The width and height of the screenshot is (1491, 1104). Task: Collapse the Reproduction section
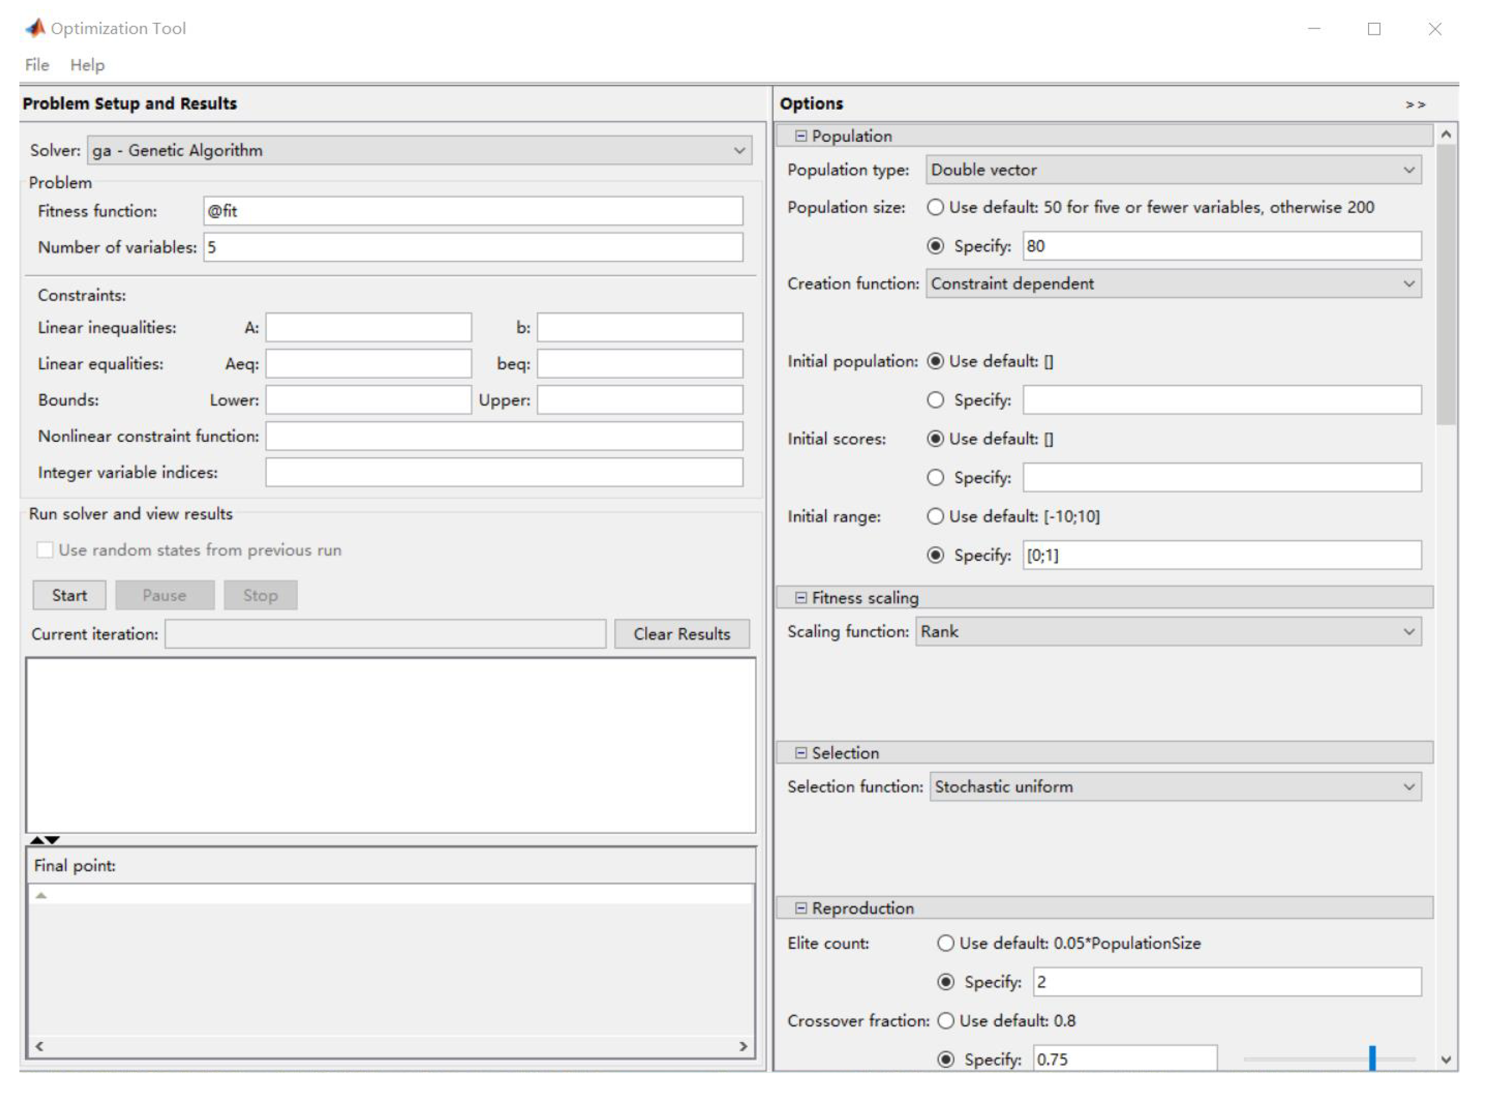pos(800,908)
